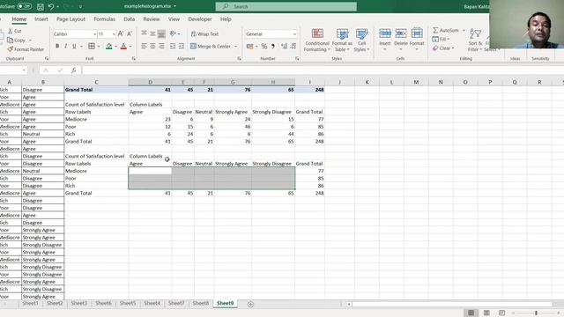Open the Fill dropdown

pyautogui.click(x=441, y=39)
